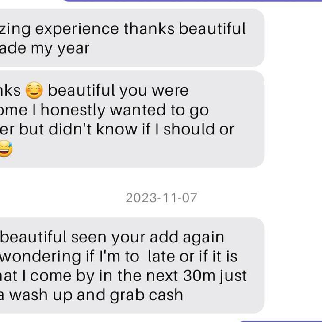Click the word 'experience' in the first message
The height and width of the screenshot is (322, 322).
click(x=77, y=29)
